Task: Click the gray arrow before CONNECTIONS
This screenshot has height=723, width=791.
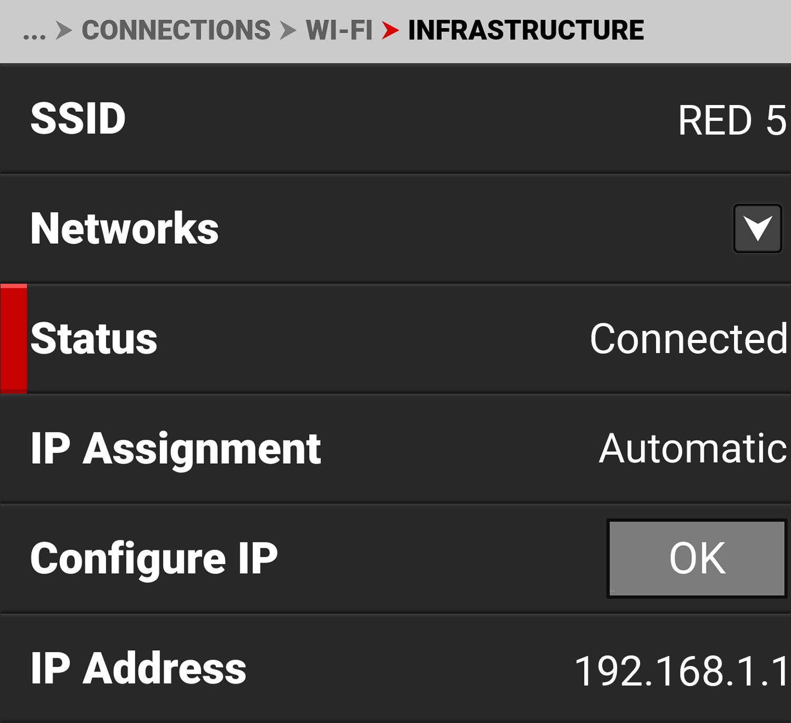Action: click(x=64, y=31)
